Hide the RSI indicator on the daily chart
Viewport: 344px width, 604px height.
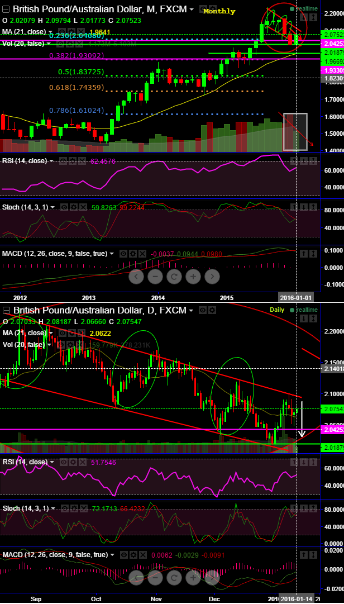(64, 462)
